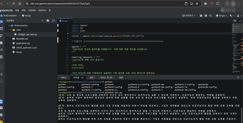
Task: Go to browser home page
Action: coord(20,3)
